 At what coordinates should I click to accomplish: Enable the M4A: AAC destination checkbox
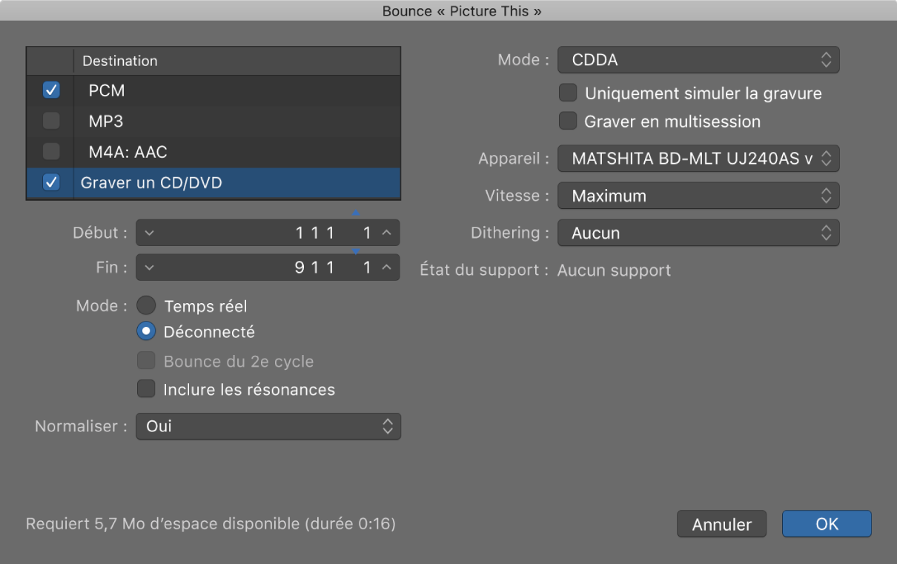(x=51, y=152)
